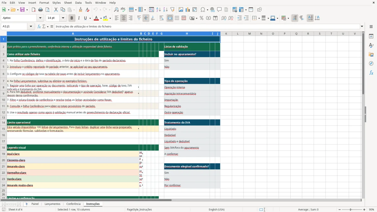377x212 pixels.
Task: Click Format as Percent icon
Action: (x=201, y=18)
